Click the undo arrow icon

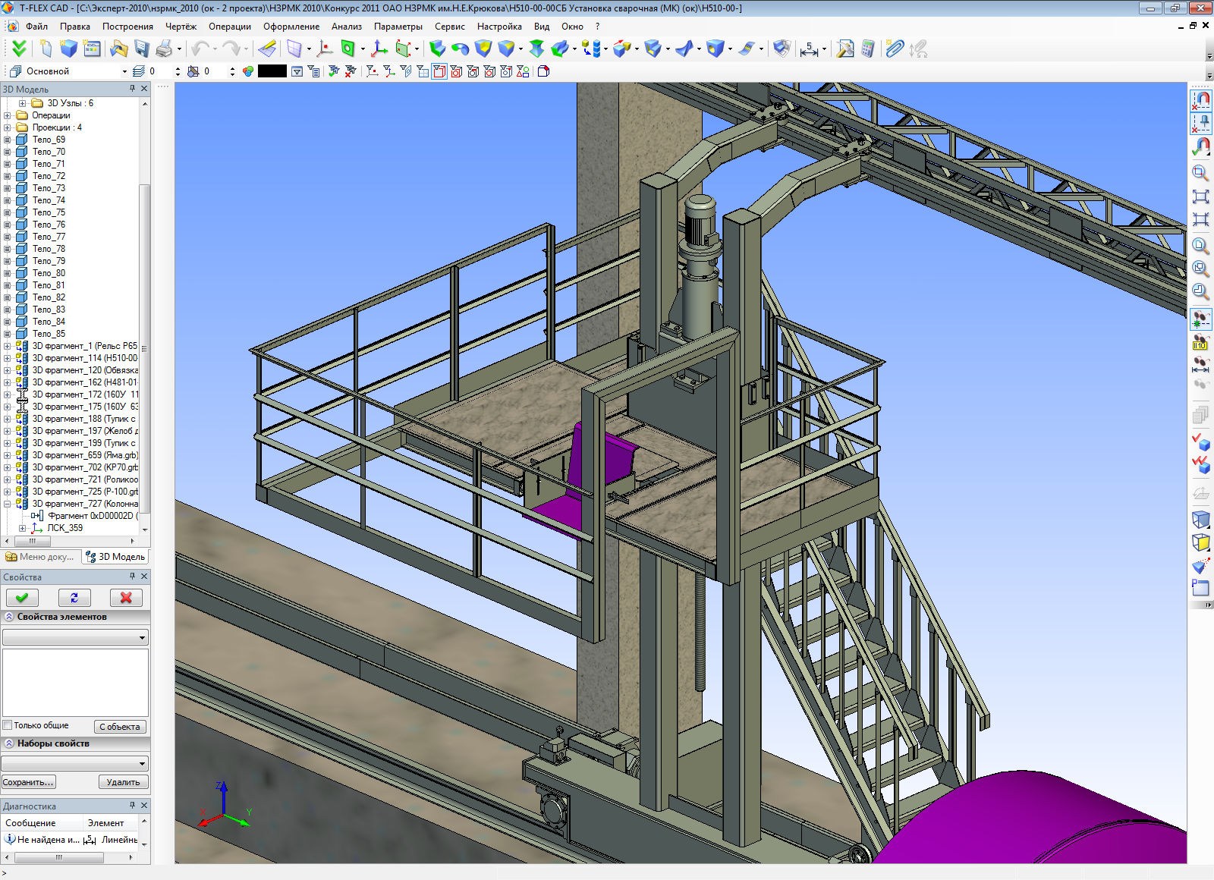[200, 49]
